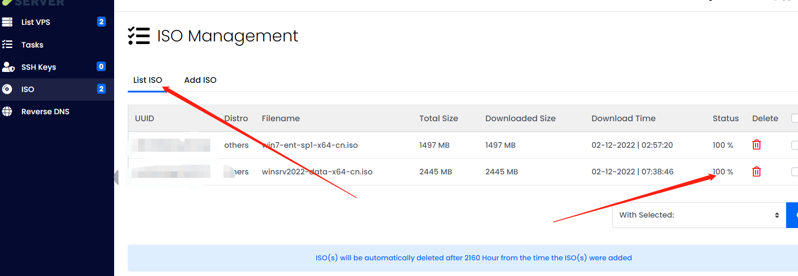Toggle the select-all checkbox in table header
The image size is (798, 276).
(795, 118)
